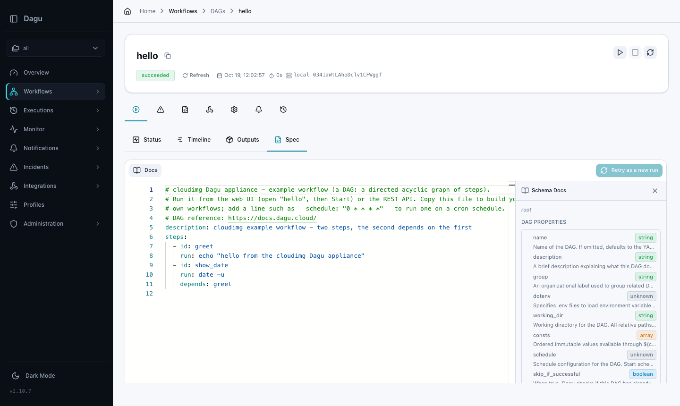Open Executions in the sidebar
Viewport: 680px width, 406px height.
coord(55,110)
